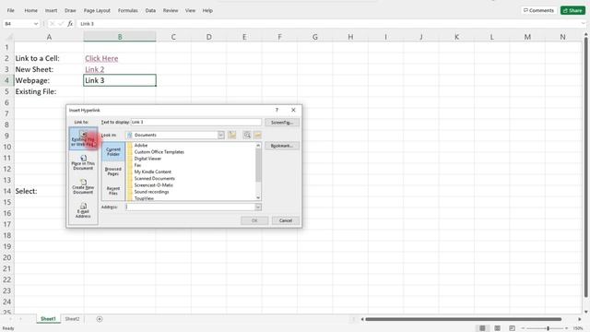The height and width of the screenshot is (332, 590).
Task: Open the Help ribbon tab
Action: tap(207, 10)
